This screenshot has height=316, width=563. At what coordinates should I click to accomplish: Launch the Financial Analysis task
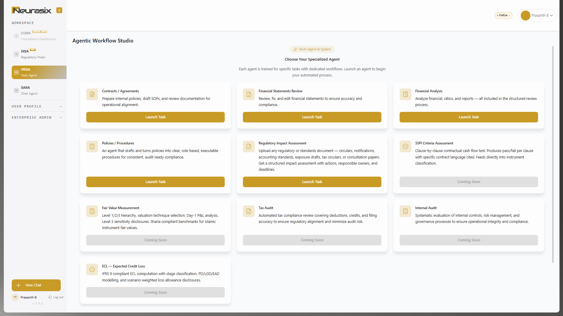(x=469, y=117)
